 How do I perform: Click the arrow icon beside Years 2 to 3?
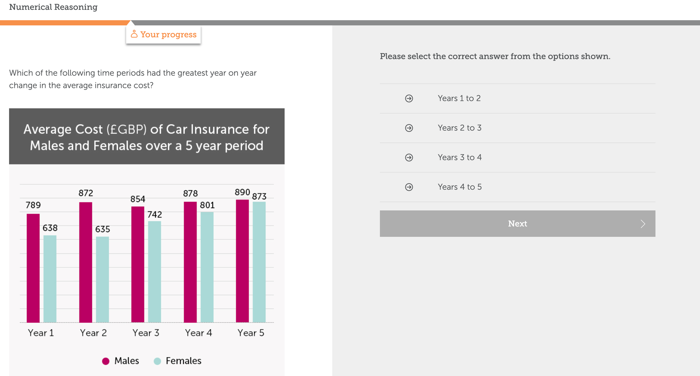coord(409,128)
